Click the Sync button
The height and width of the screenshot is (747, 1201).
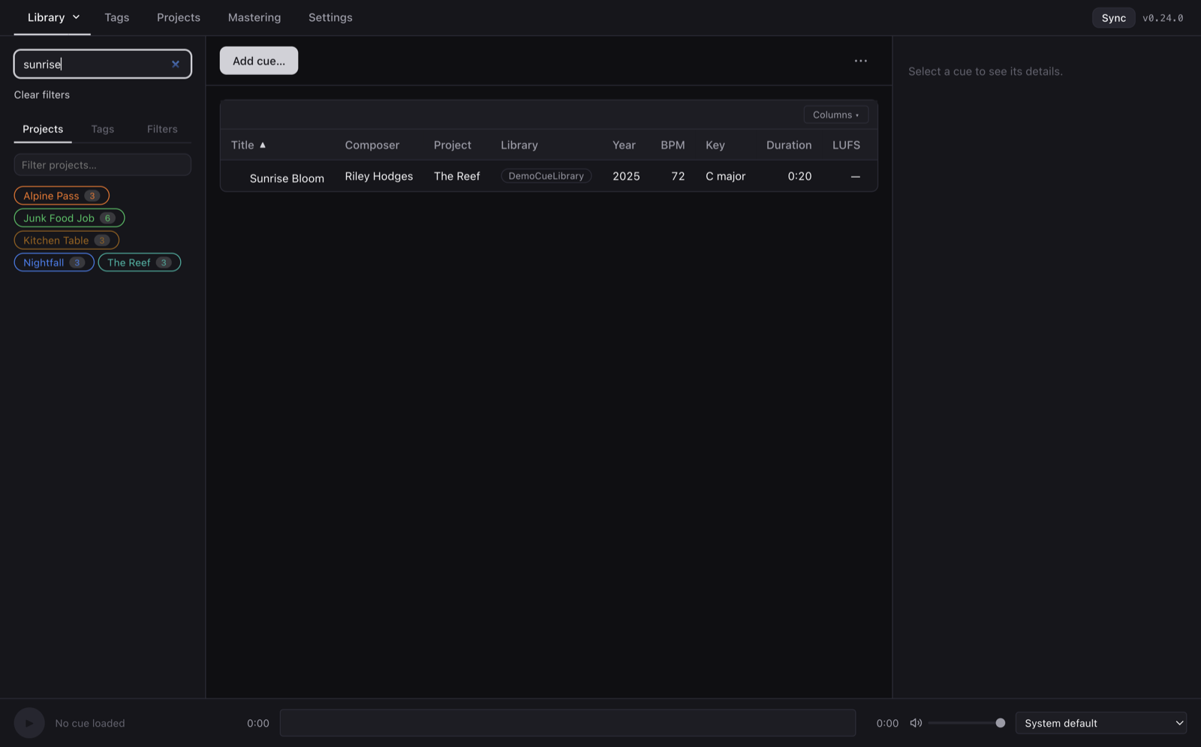coord(1113,17)
